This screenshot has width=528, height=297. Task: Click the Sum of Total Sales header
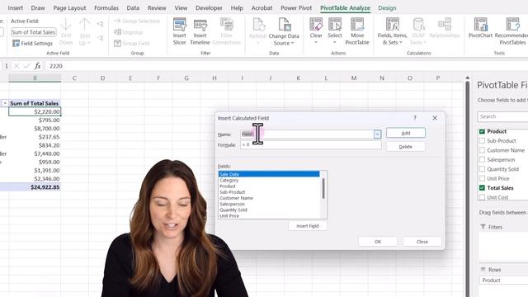tap(35, 103)
